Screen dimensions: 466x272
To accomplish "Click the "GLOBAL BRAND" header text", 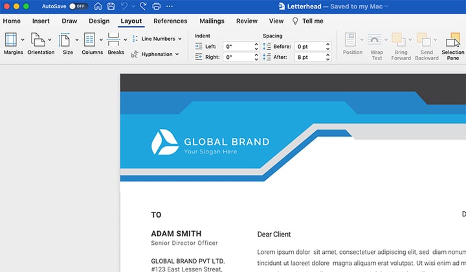I will click(x=227, y=142).
